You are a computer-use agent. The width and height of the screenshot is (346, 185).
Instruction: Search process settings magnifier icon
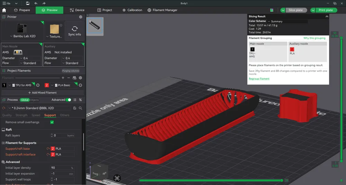click(80, 108)
